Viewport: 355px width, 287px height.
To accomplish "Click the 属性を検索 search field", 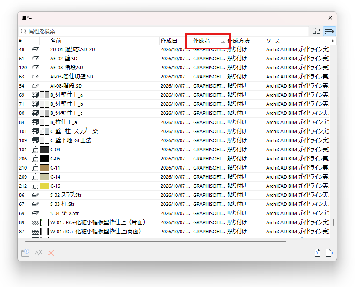I will pos(164,31).
